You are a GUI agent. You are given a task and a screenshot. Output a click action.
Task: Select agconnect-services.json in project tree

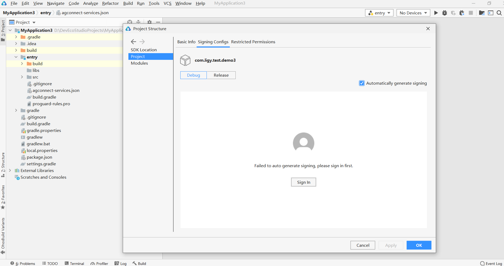tap(56, 90)
